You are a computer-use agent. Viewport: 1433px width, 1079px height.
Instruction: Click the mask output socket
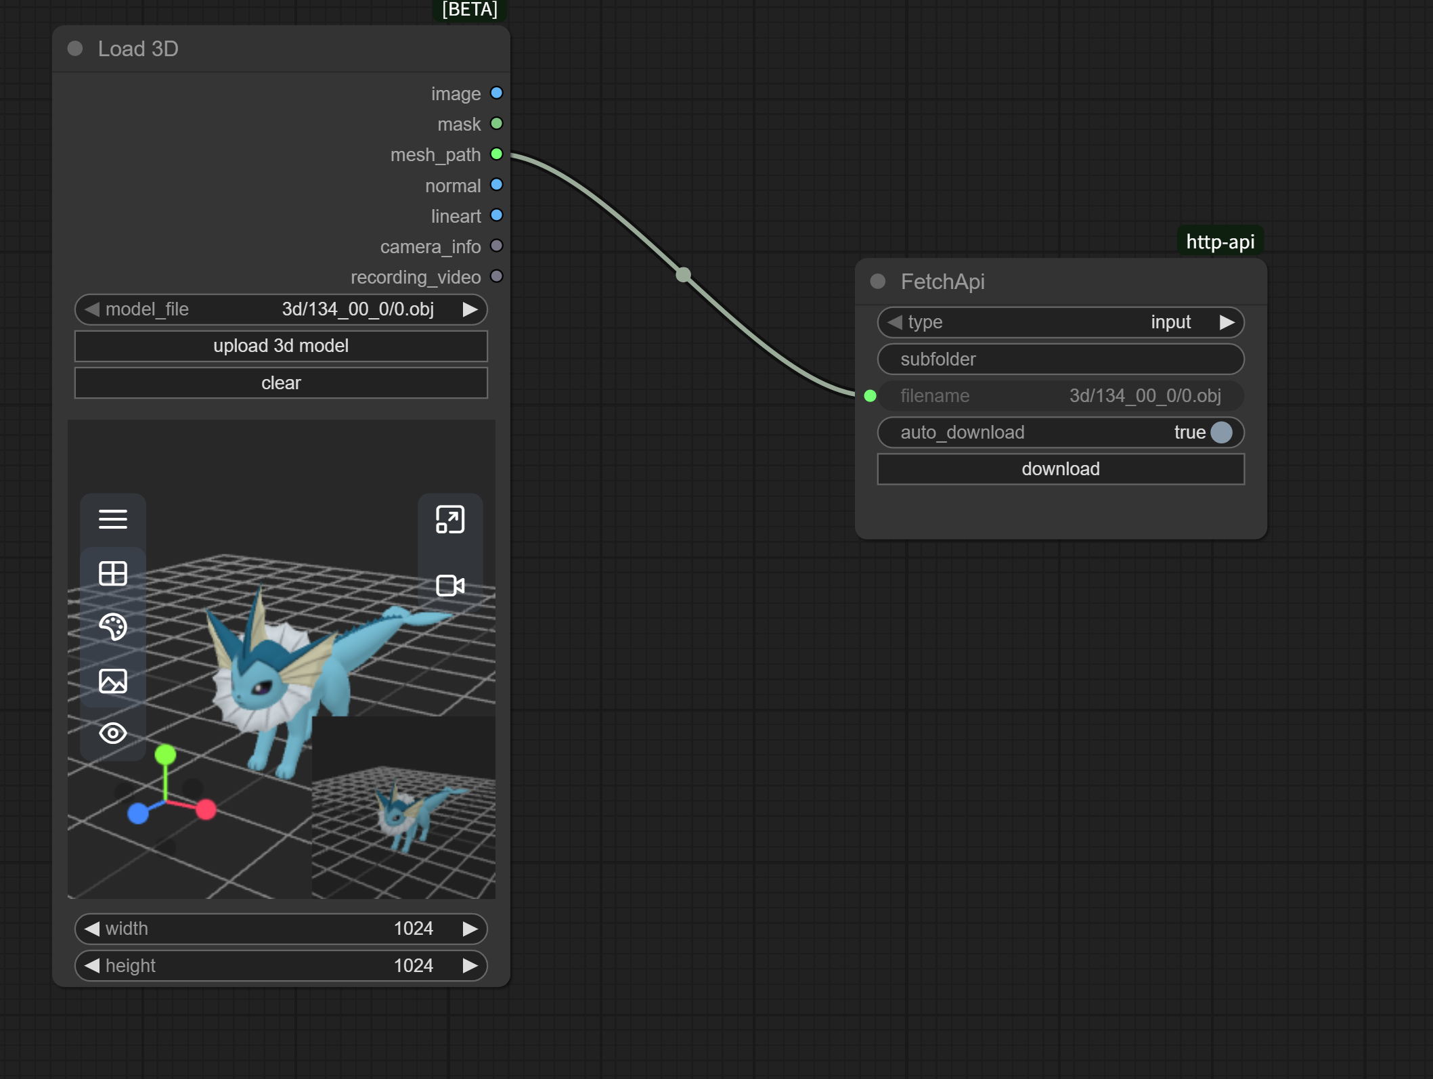pos(497,123)
